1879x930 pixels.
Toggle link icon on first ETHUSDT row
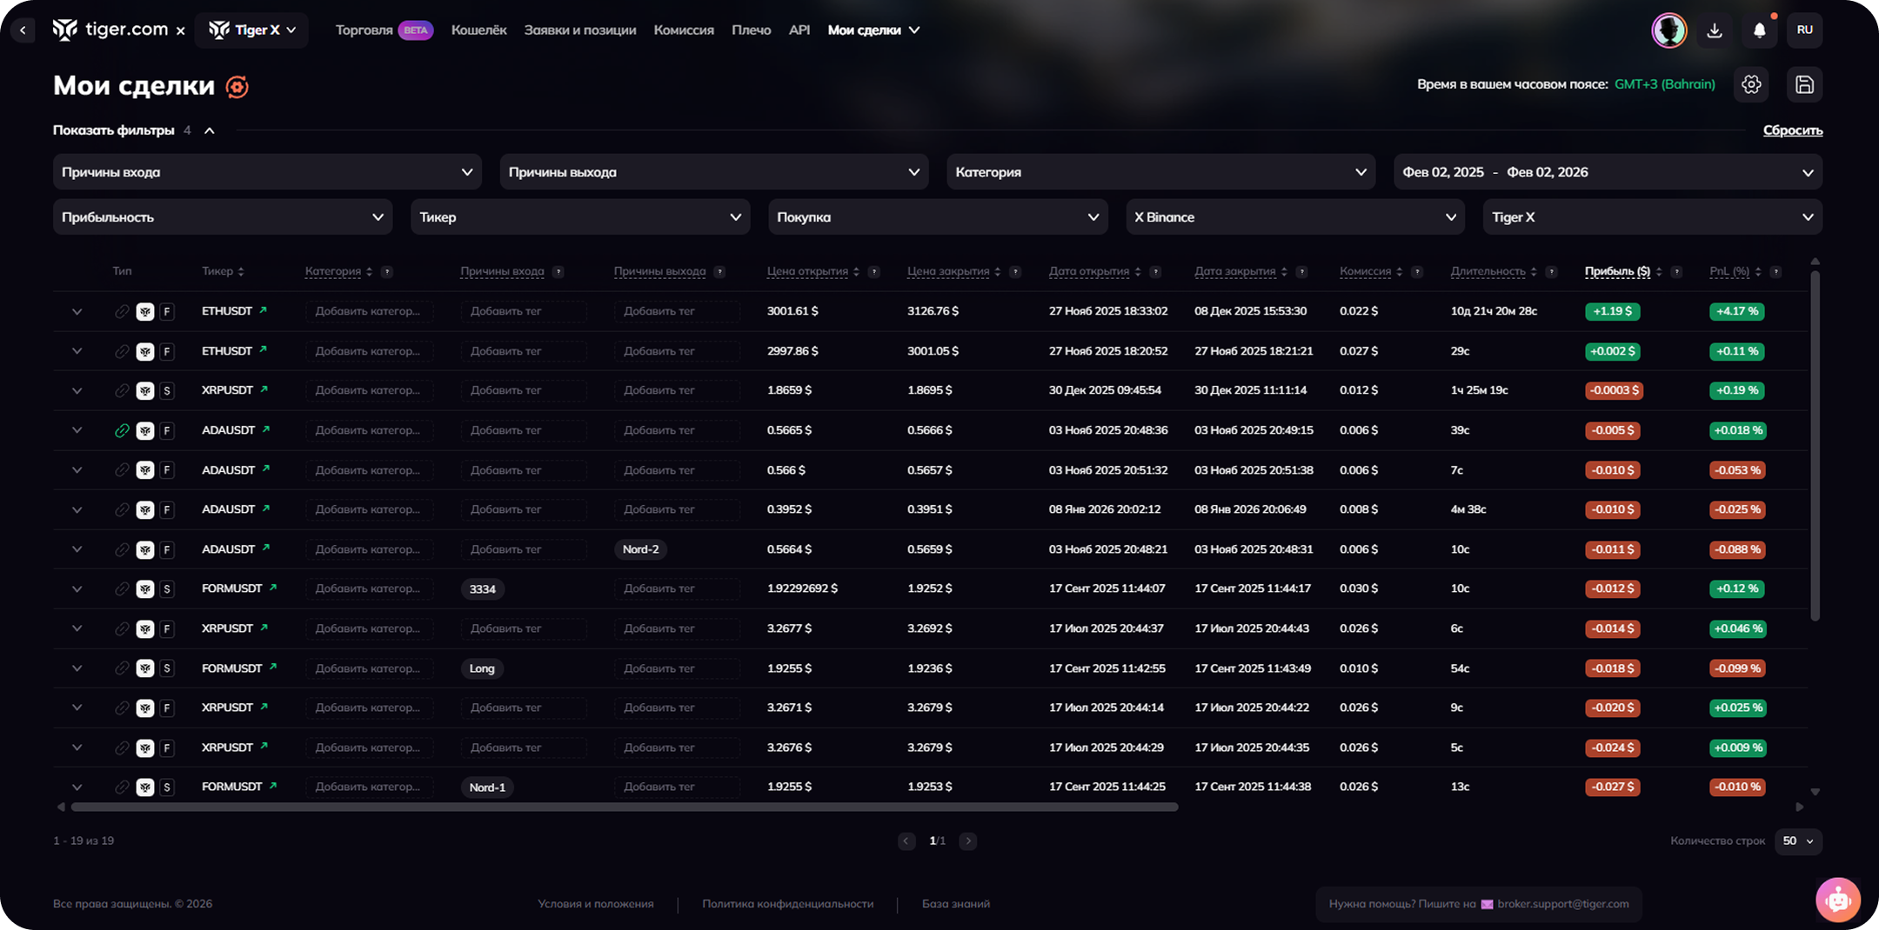[x=122, y=311]
